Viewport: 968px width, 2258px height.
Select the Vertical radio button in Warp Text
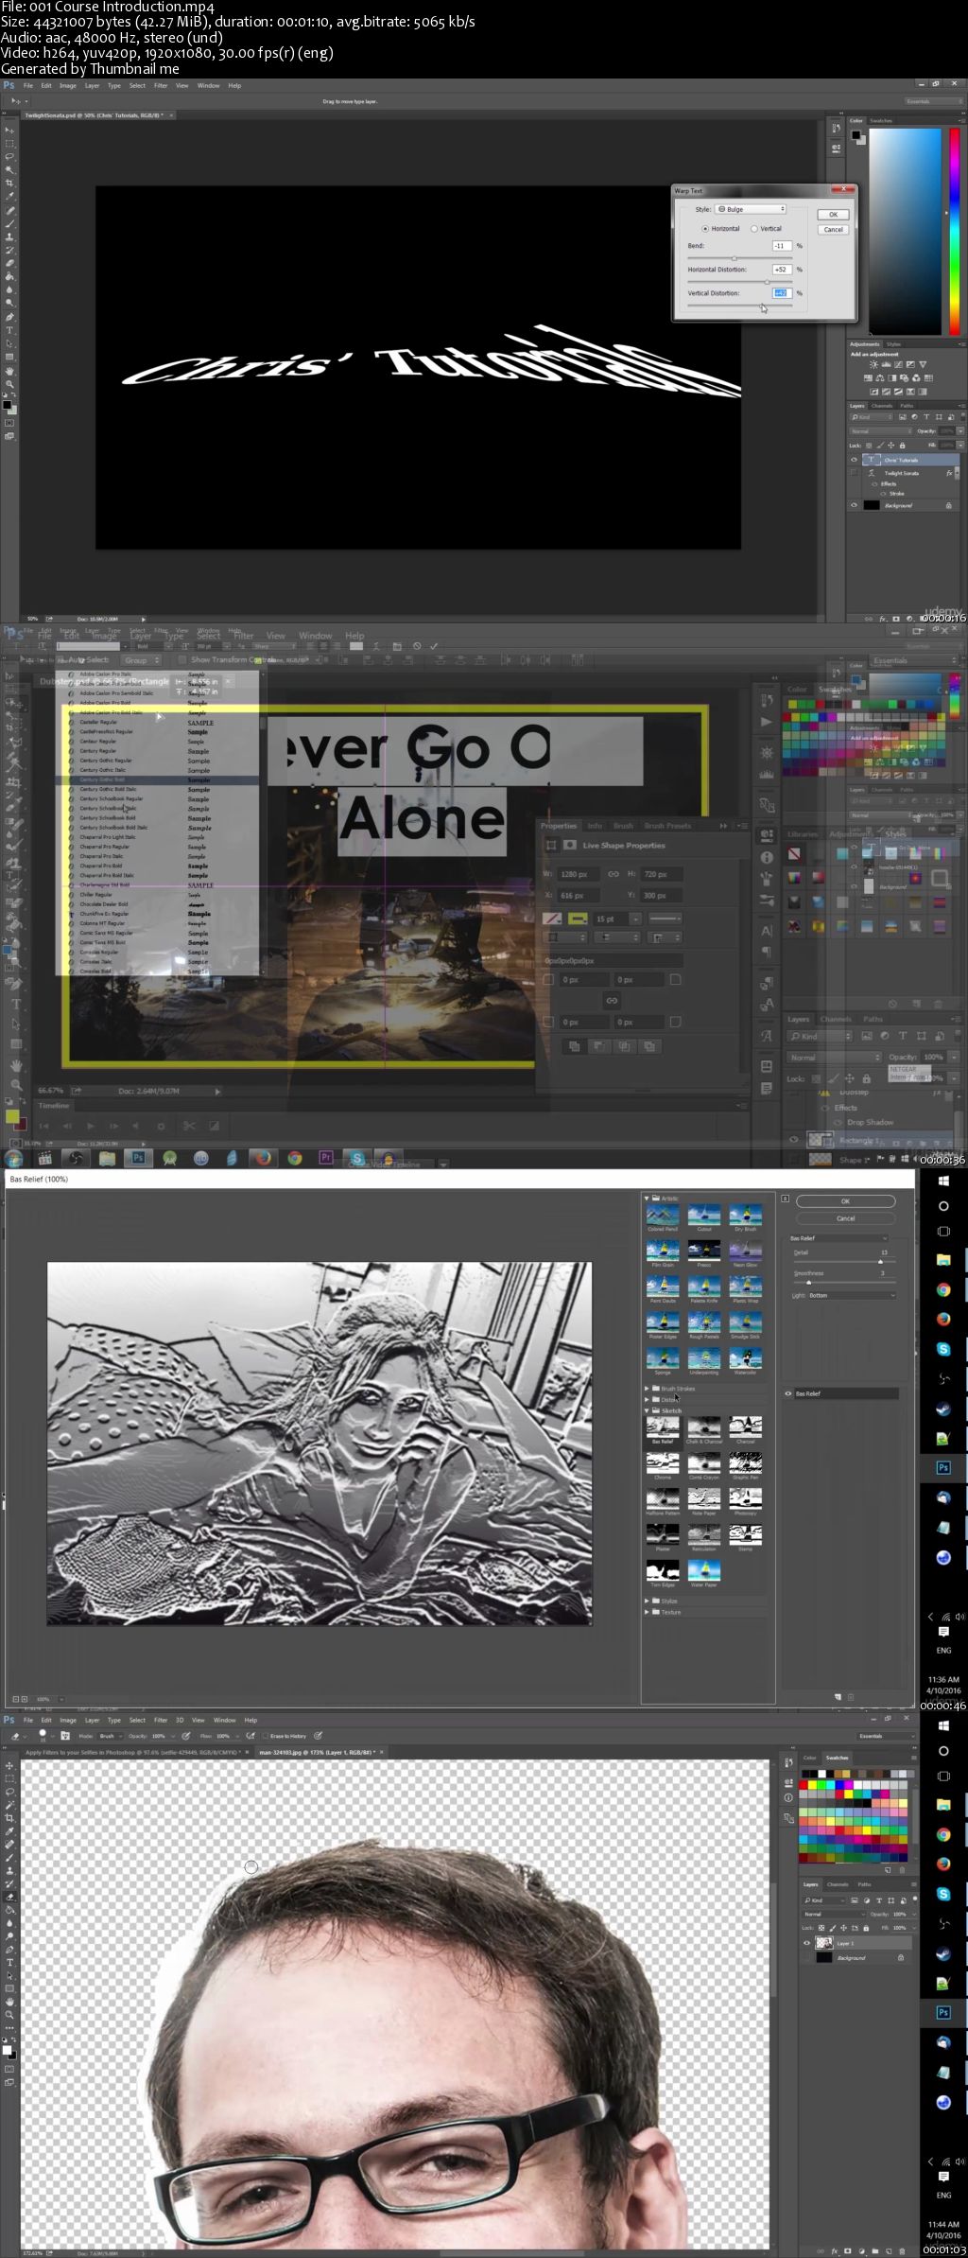click(x=754, y=229)
